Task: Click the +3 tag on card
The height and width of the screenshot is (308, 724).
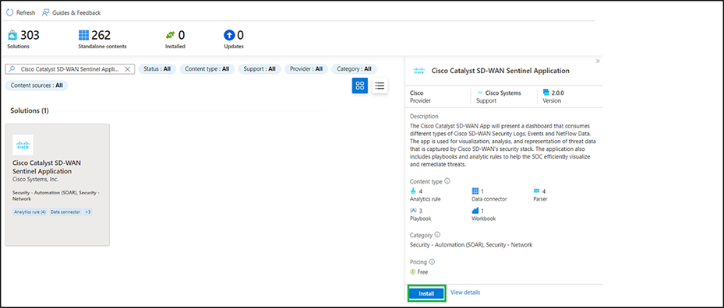Action: coord(88,212)
